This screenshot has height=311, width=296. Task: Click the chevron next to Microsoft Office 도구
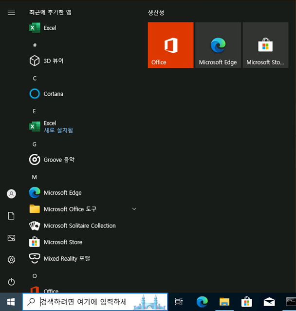(x=134, y=209)
